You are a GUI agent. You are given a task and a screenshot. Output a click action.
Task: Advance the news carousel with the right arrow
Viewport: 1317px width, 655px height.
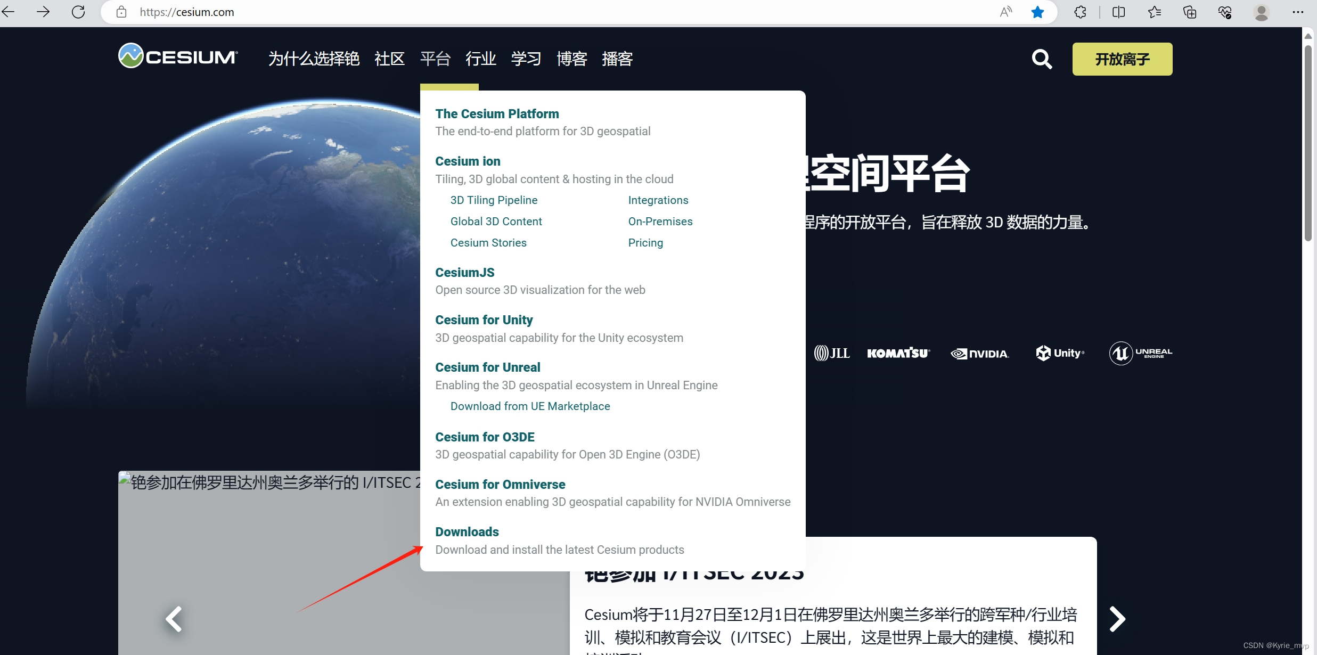1117,618
